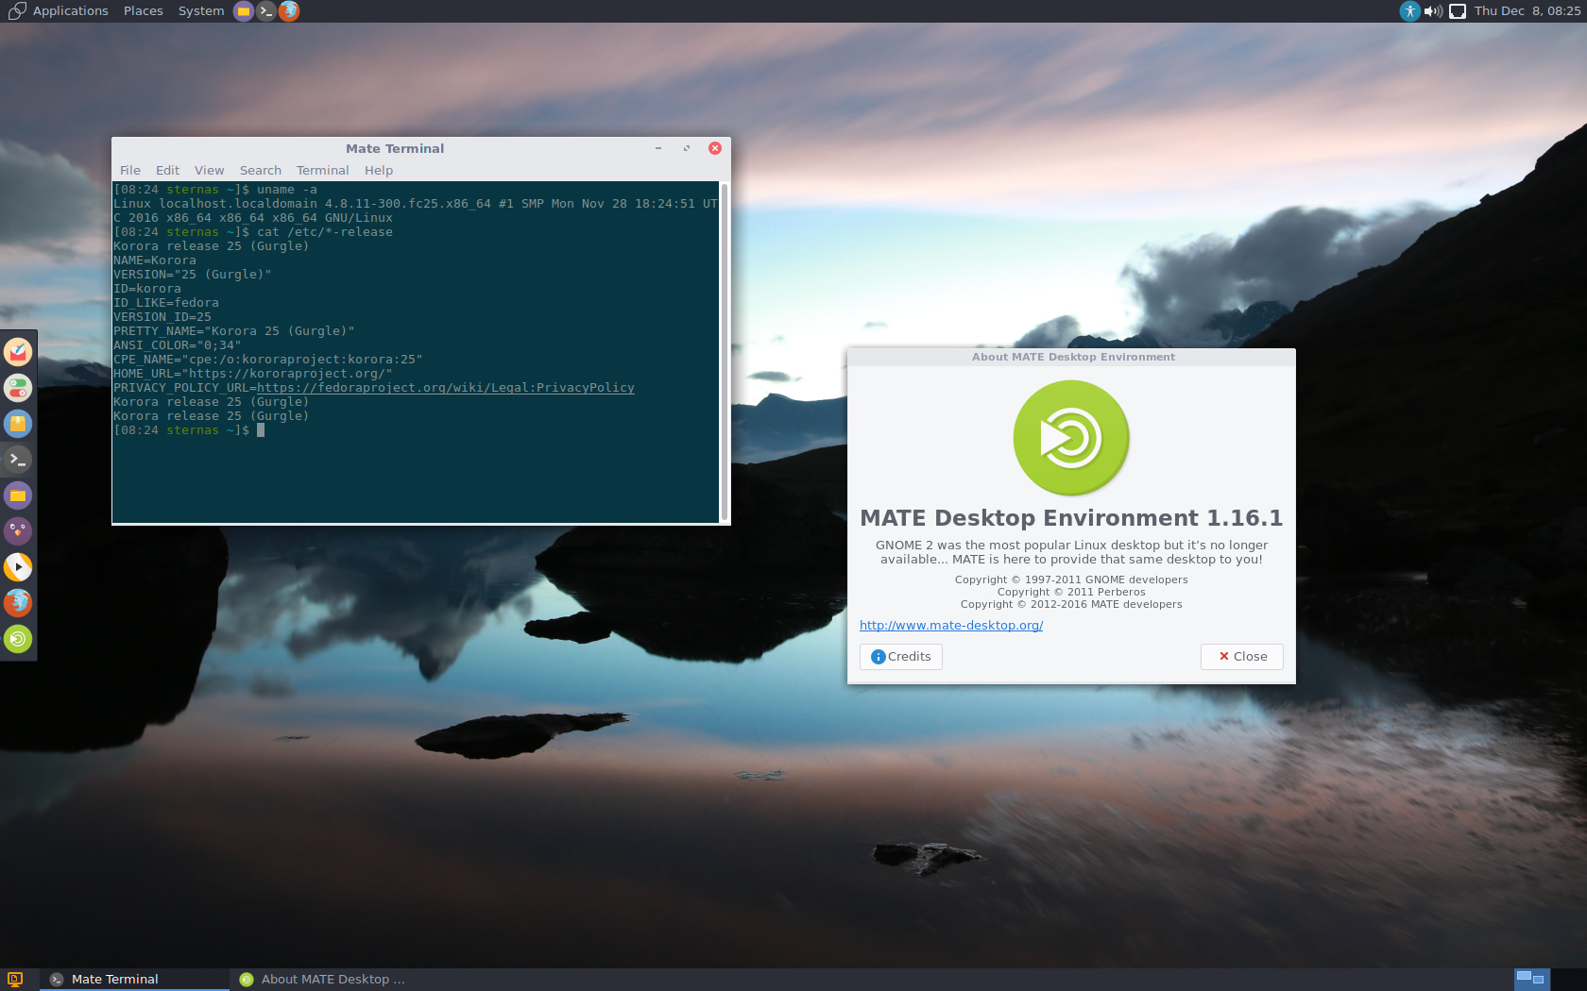Minimize the Mate Terminal window
The image size is (1587, 991).
[658, 148]
